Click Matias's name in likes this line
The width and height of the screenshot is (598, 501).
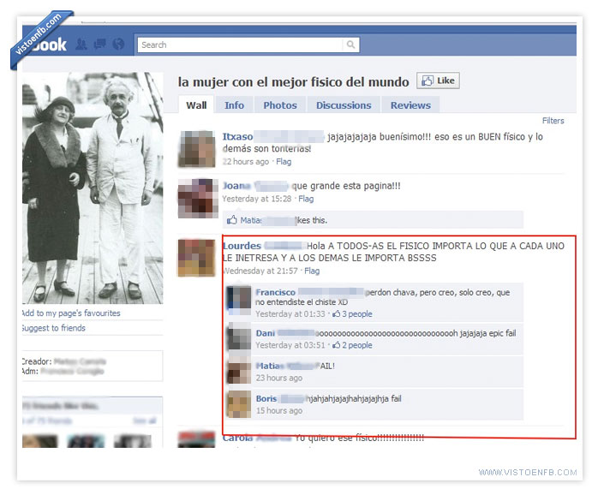click(x=251, y=220)
